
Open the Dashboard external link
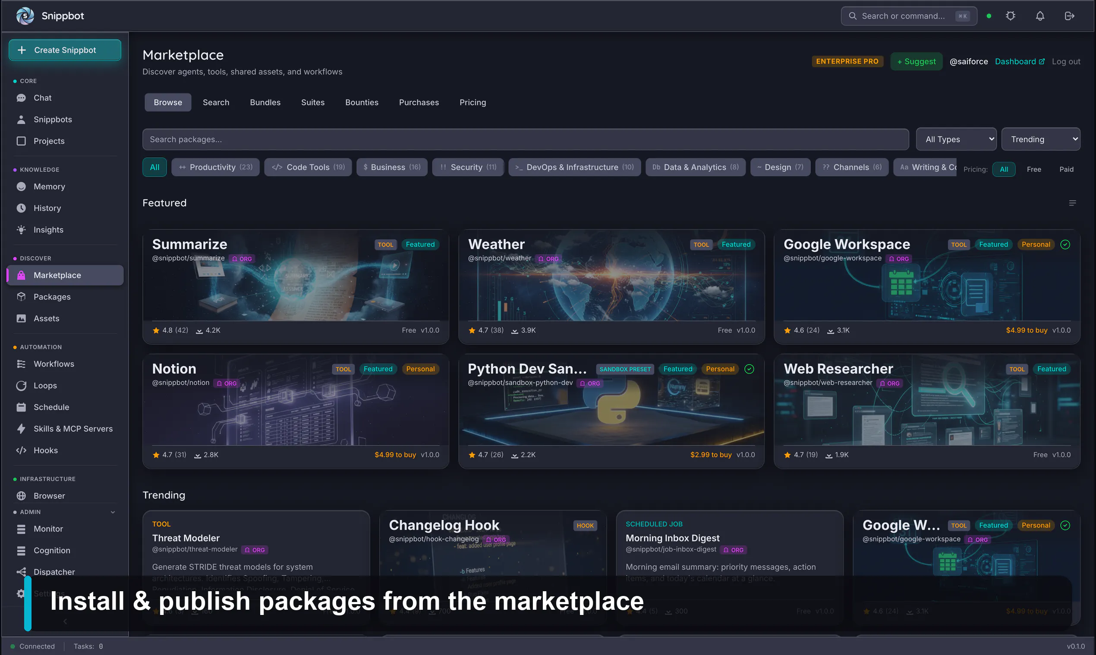(x=1020, y=62)
